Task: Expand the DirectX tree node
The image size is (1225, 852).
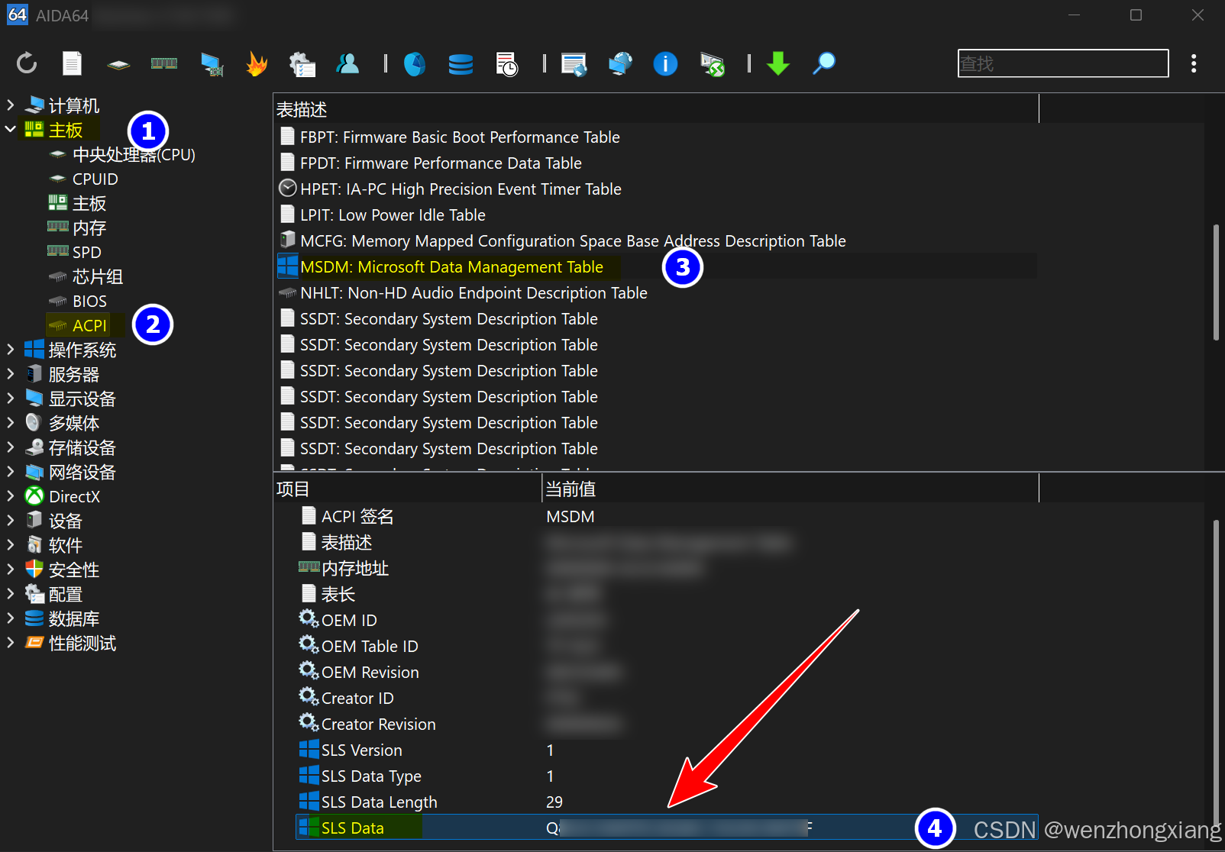Action: 11,495
